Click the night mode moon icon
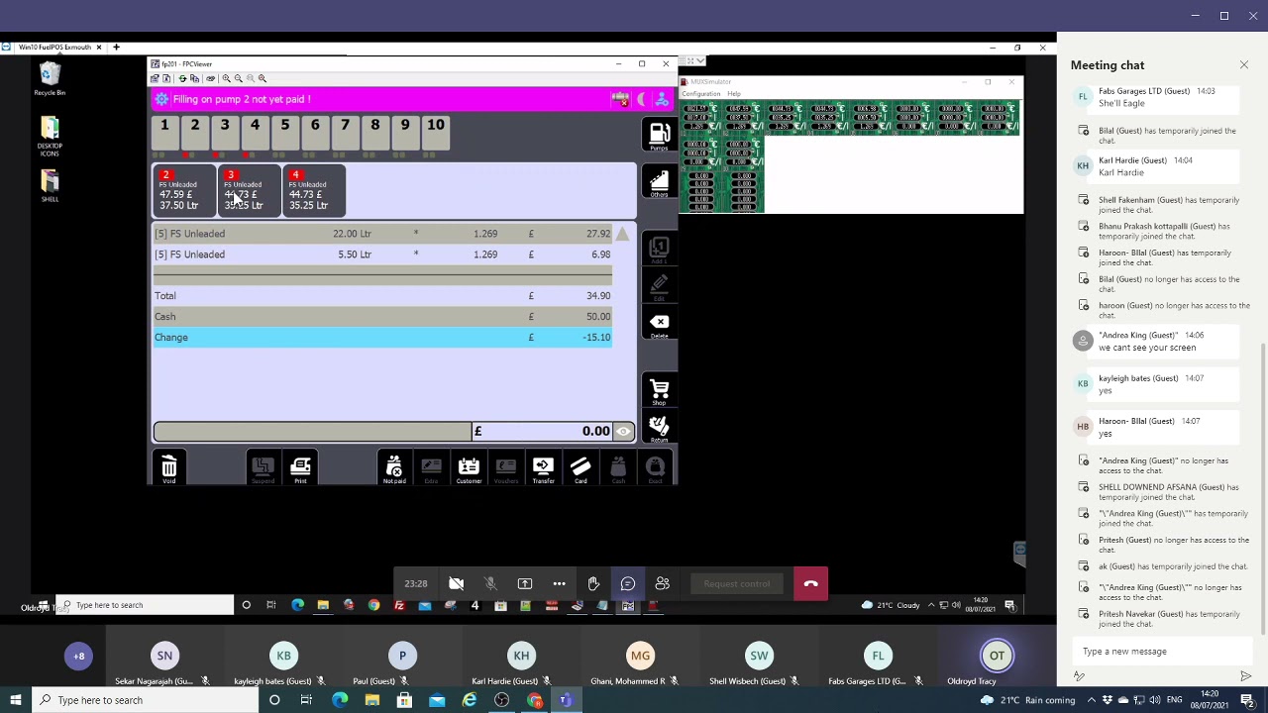 click(x=642, y=99)
